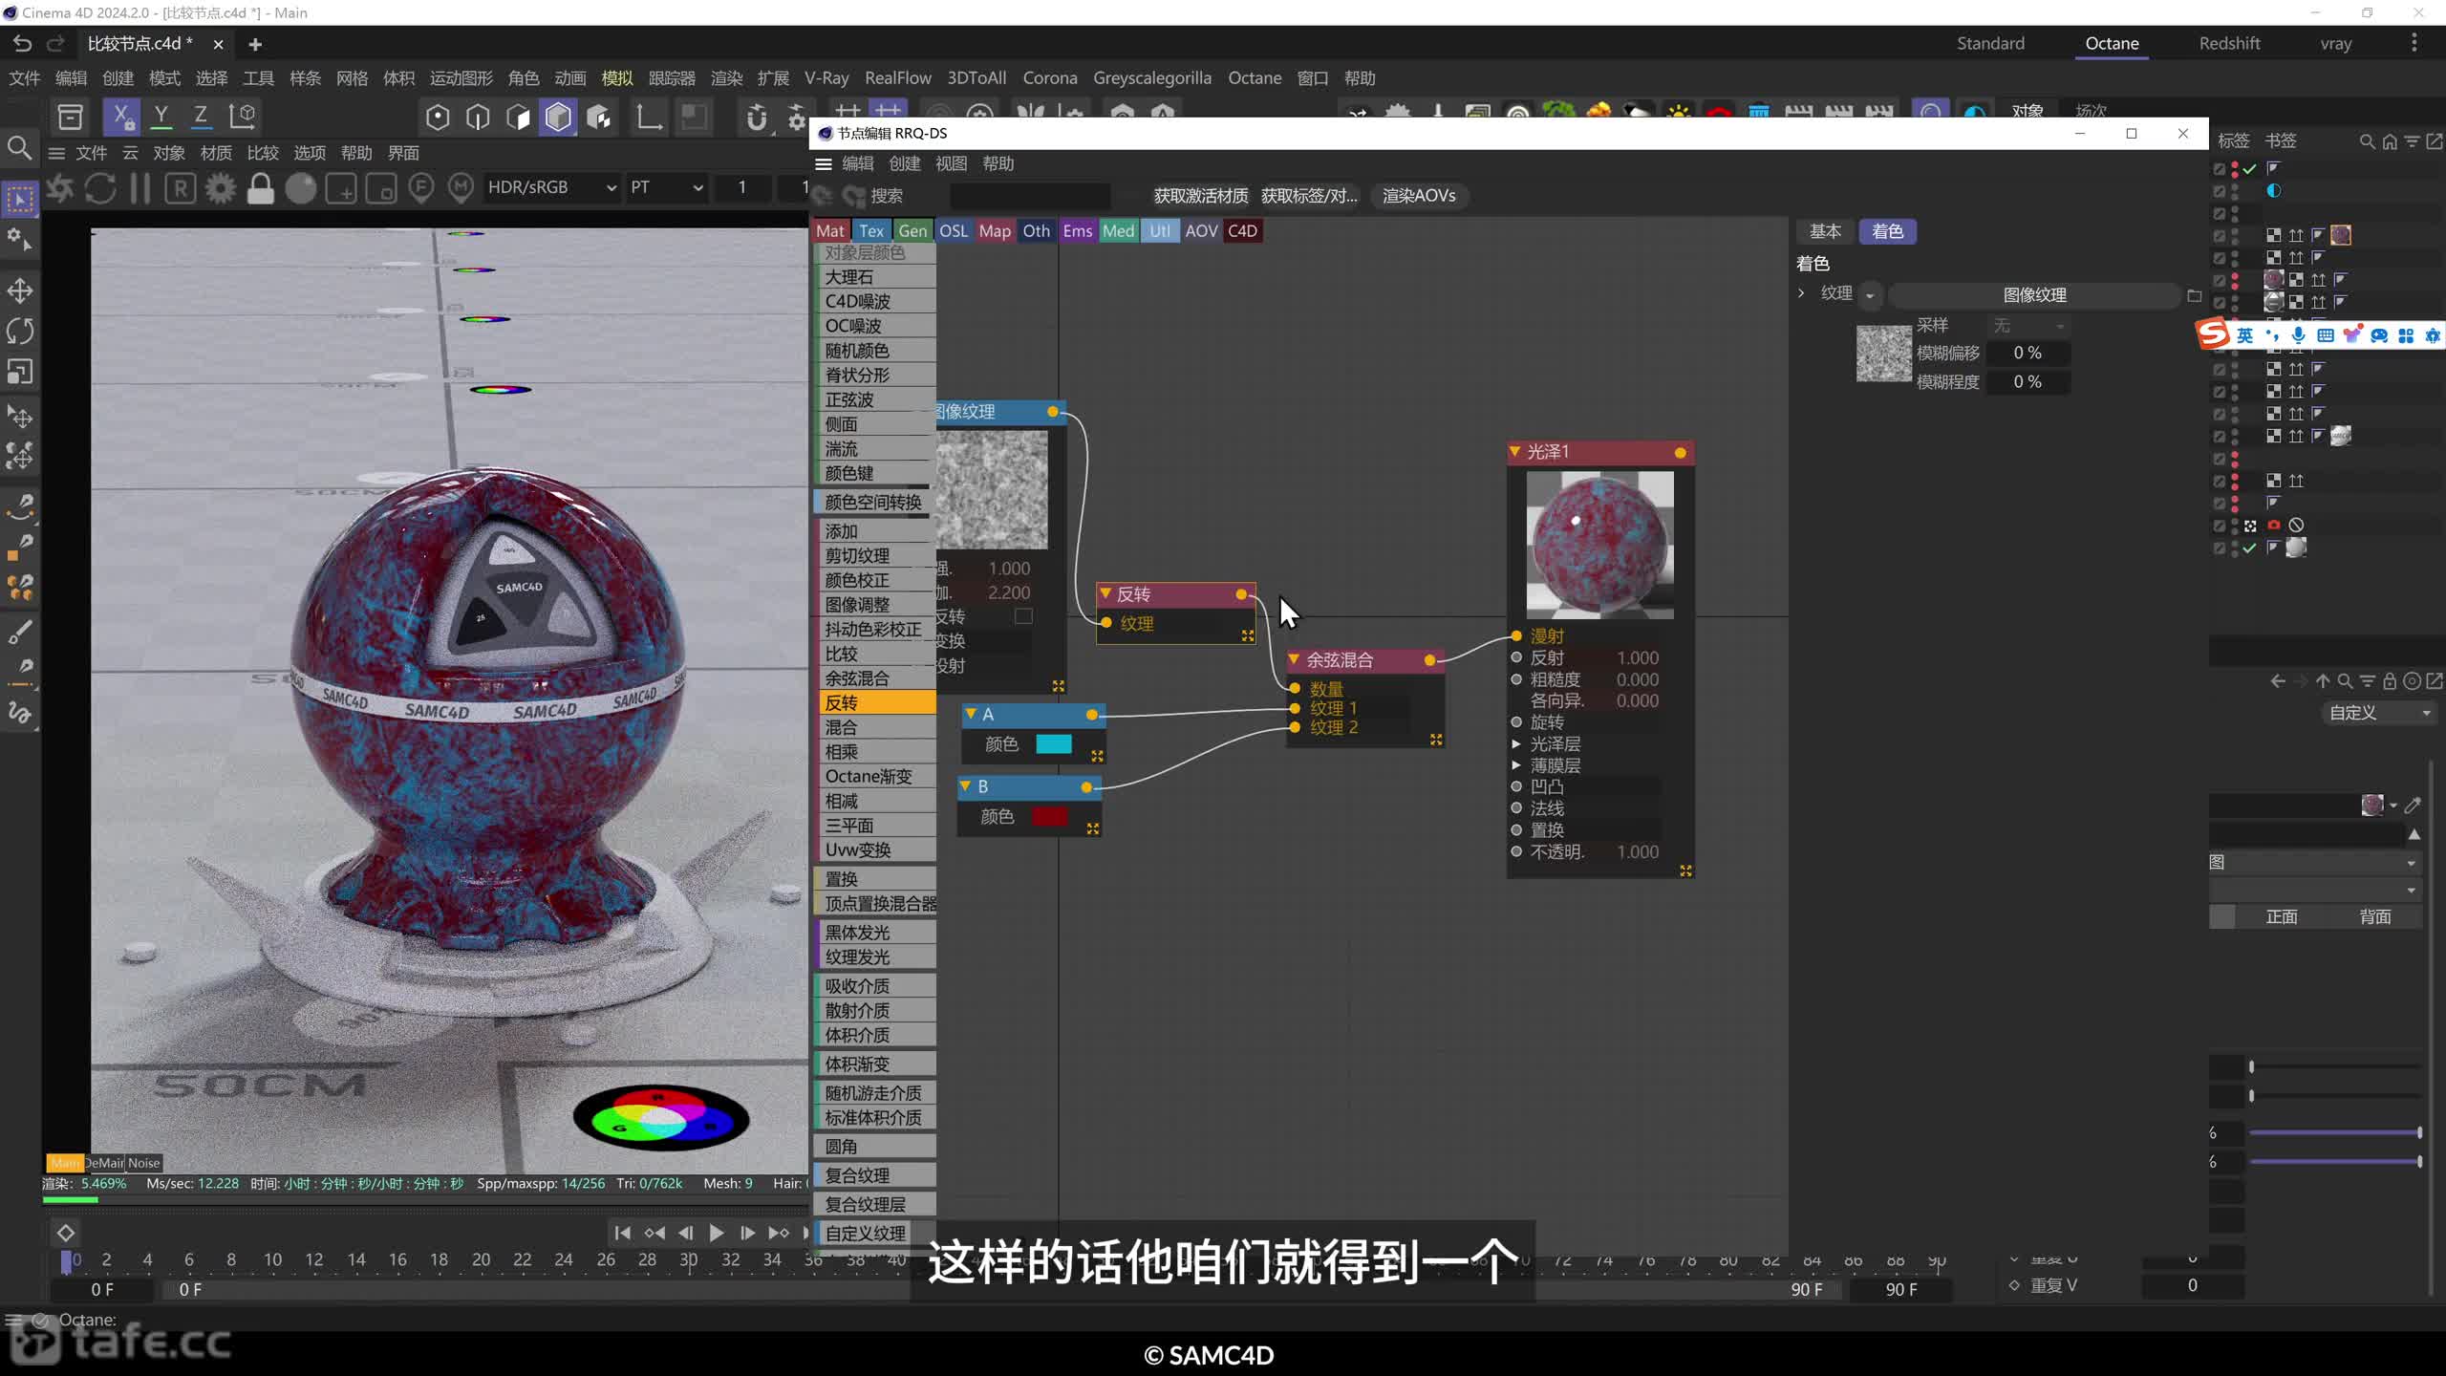The height and width of the screenshot is (1376, 2446).
Task: Click the 模糊偏移 0 % value field
Action: (x=2028, y=354)
